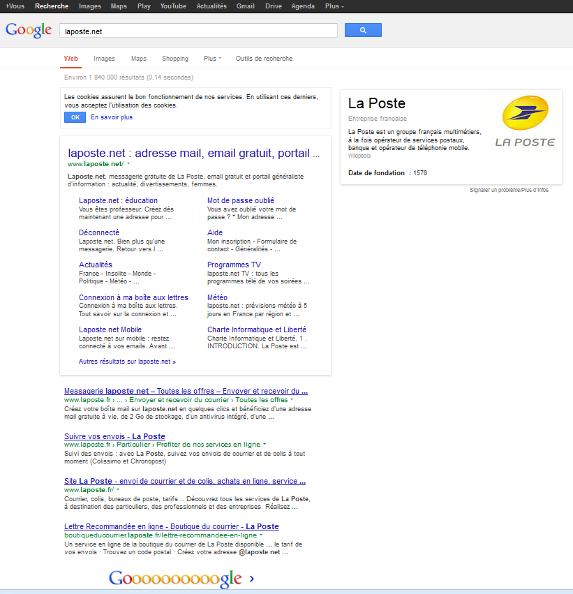Switch to the Images search tab
The image size is (573, 594).
[104, 59]
